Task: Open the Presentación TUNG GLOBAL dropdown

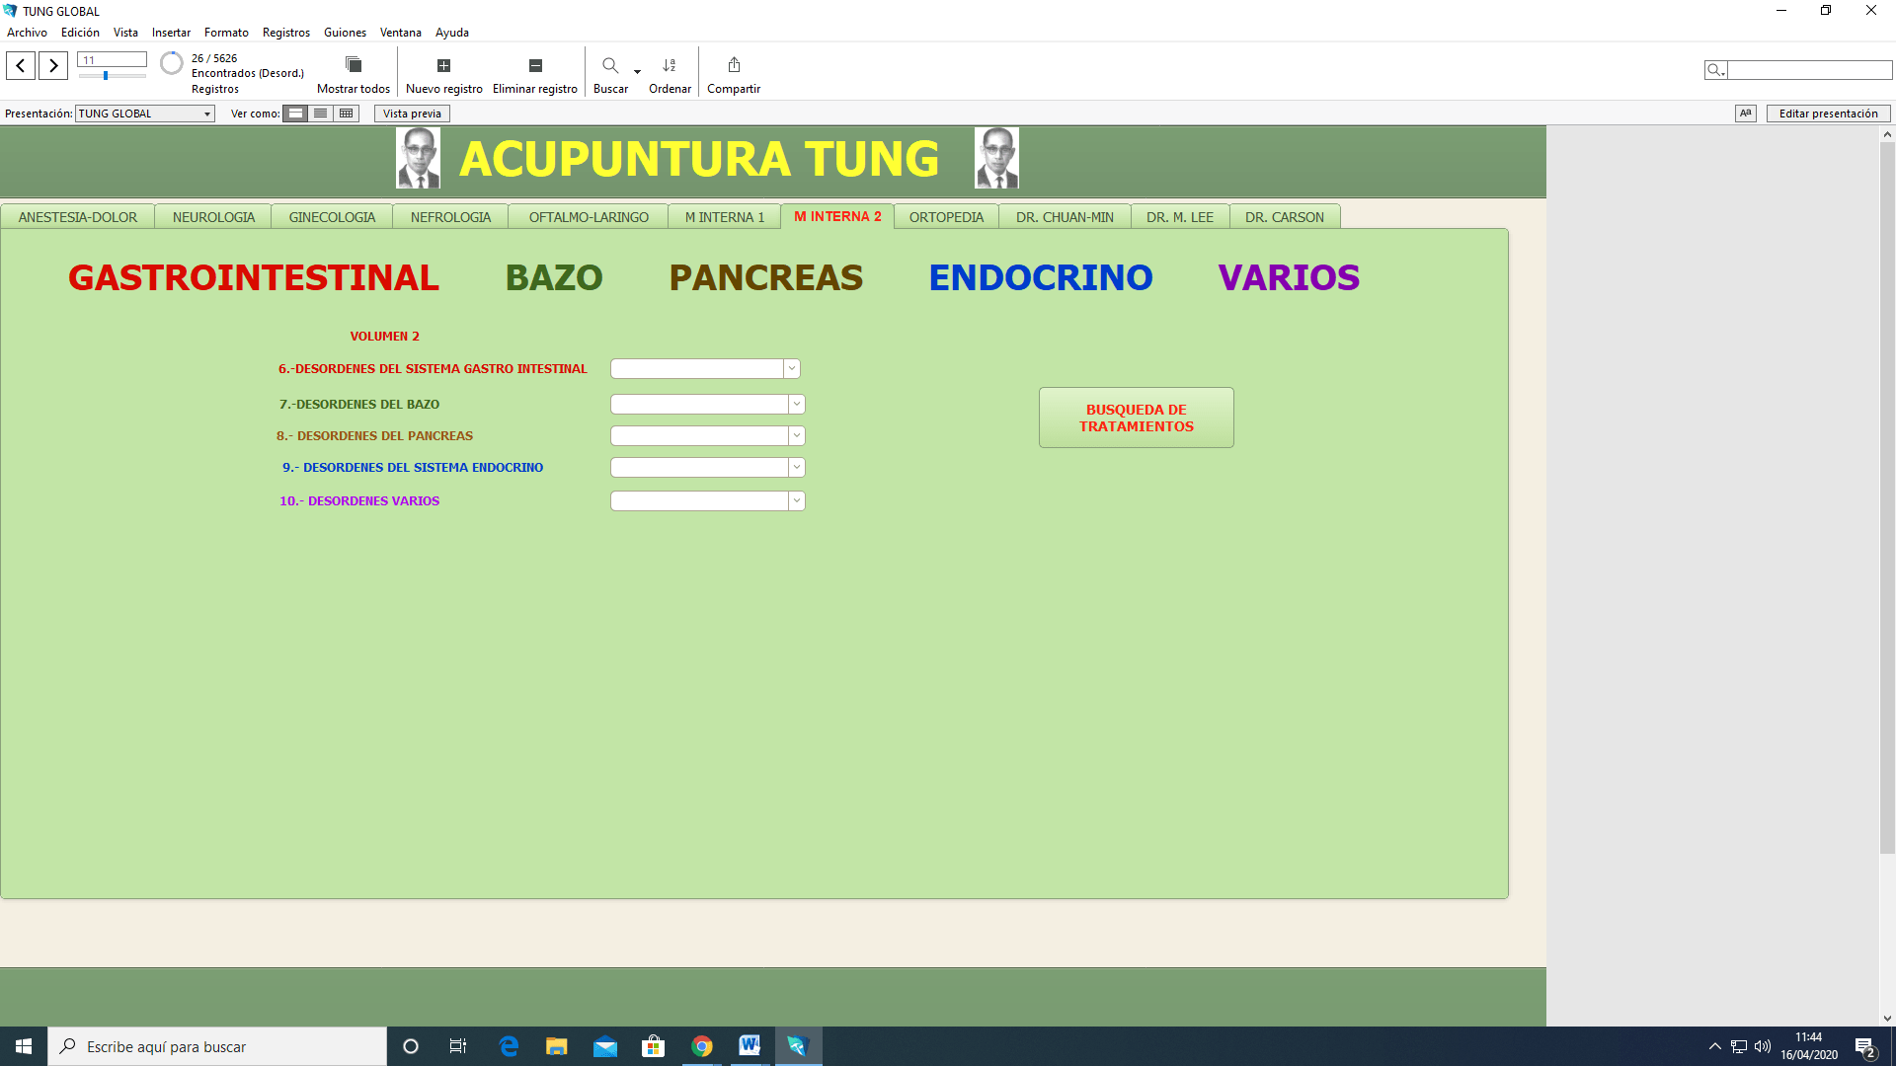Action: click(x=145, y=114)
